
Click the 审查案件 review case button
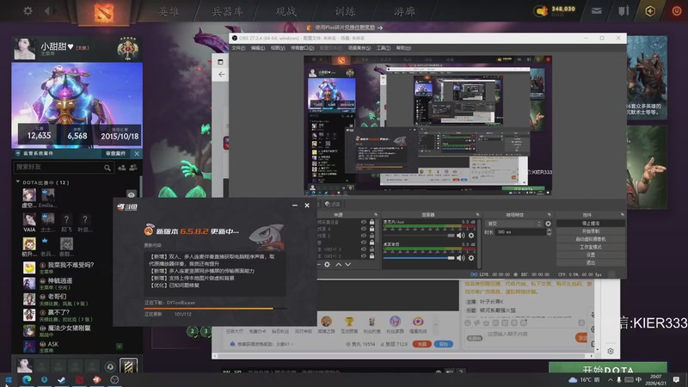tap(116, 154)
